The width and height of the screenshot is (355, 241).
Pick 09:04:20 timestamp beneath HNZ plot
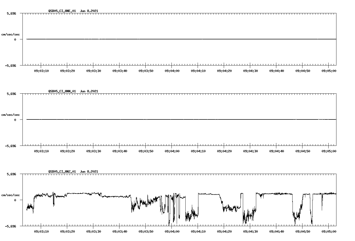(224, 232)
